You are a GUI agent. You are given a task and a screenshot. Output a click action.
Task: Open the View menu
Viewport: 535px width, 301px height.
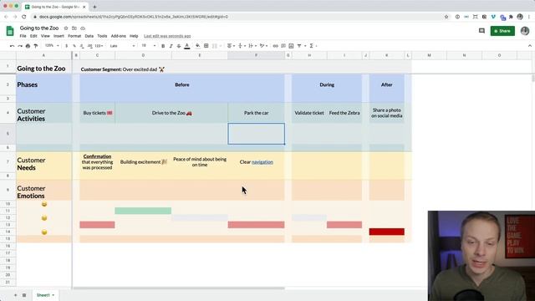pos(45,36)
